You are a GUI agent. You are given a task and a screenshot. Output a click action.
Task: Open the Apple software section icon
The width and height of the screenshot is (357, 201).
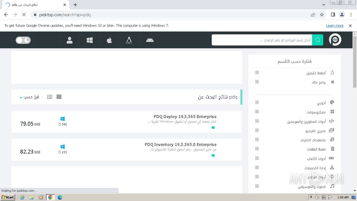pos(109,40)
